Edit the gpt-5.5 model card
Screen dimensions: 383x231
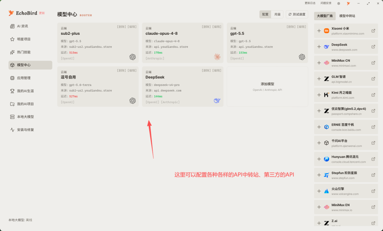coord(302,27)
